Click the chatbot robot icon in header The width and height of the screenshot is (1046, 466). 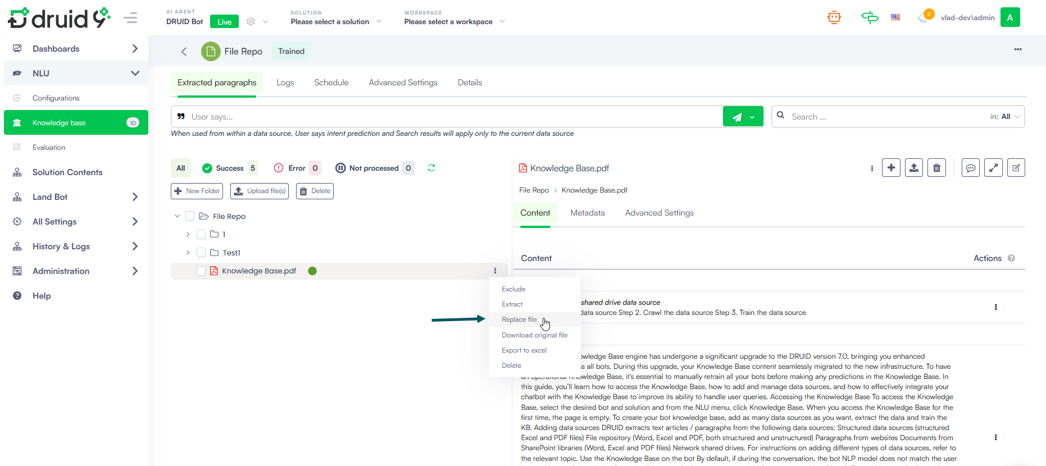pyautogui.click(x=834, y=17)
